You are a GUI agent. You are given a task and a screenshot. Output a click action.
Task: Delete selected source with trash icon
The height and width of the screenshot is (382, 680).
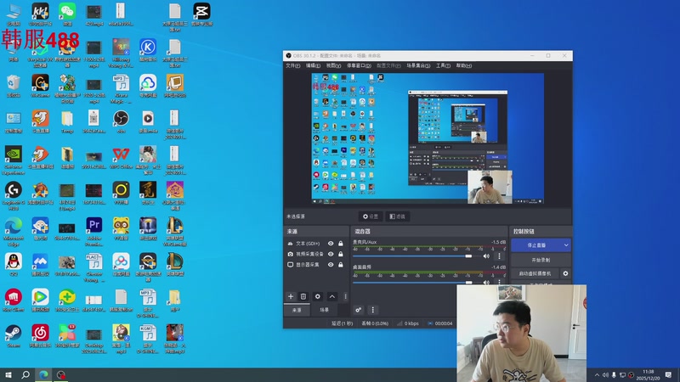[x=303, y=296]
